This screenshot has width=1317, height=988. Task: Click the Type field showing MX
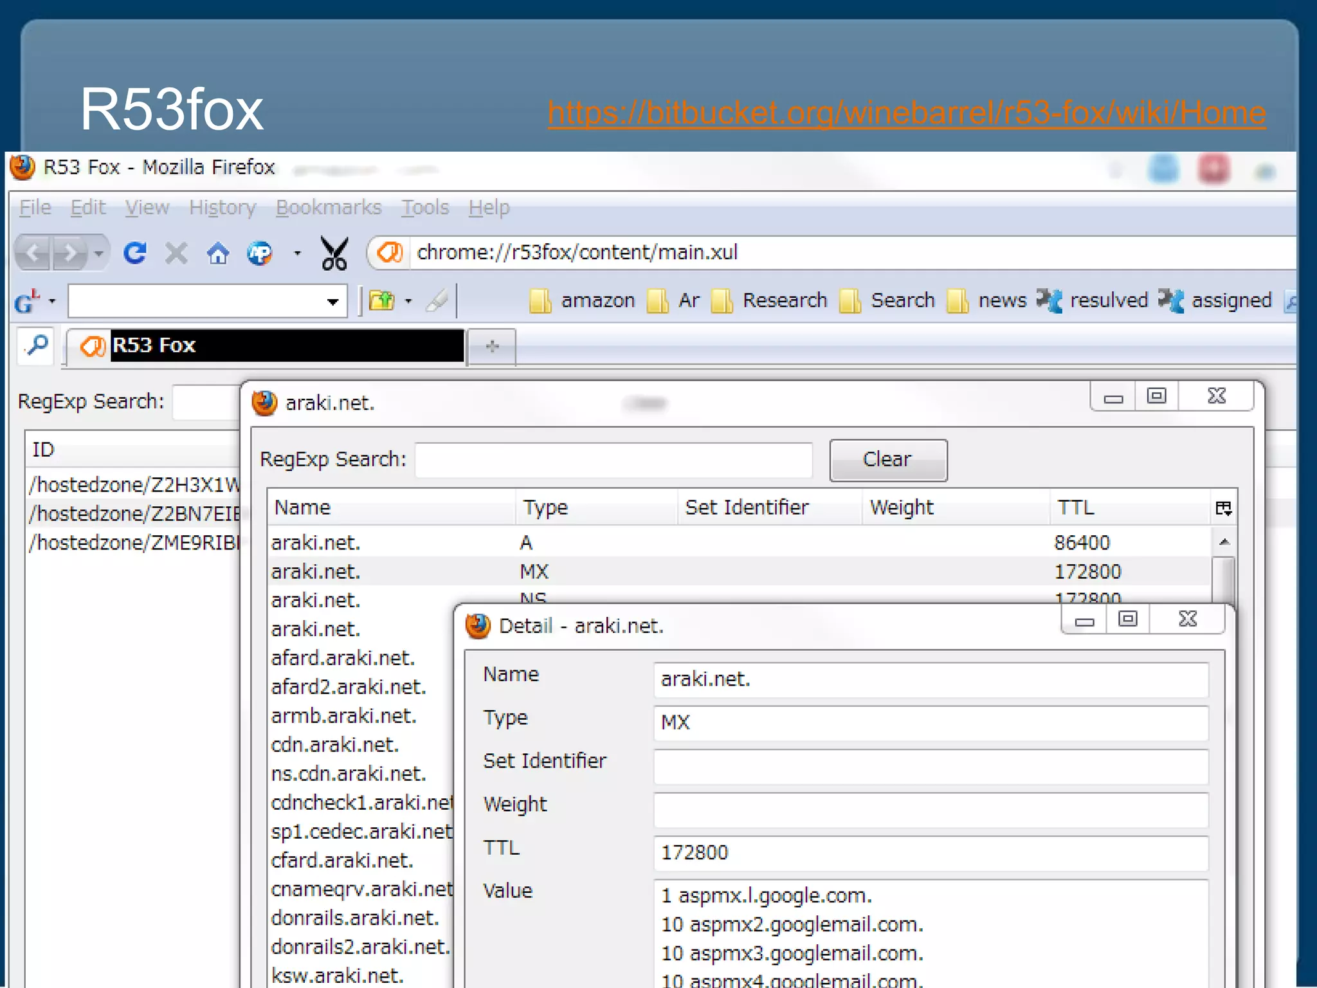click(931, 723)
